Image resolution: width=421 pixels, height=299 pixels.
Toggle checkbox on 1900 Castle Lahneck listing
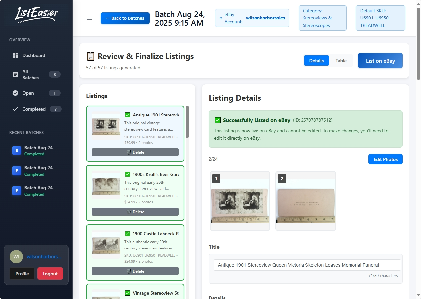127,234
